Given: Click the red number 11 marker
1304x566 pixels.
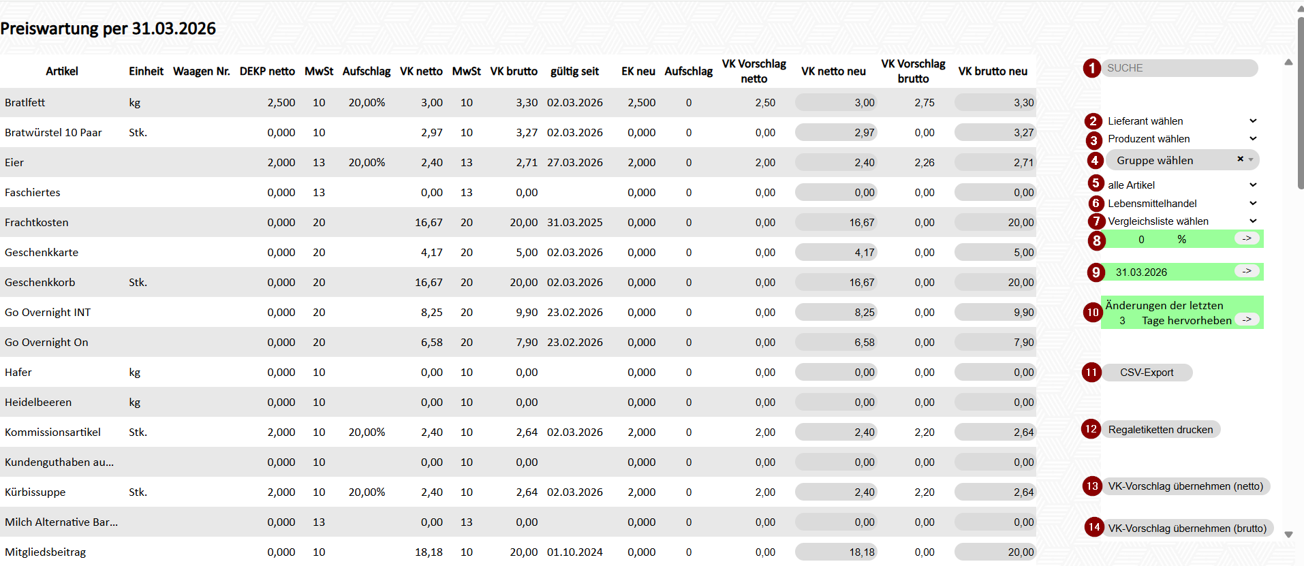Looking at the screenshot, I should 1091,373.
